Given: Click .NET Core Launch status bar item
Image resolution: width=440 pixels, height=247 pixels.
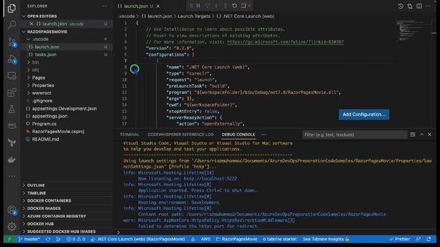Looking at the screenshot, I should [137, 239].
